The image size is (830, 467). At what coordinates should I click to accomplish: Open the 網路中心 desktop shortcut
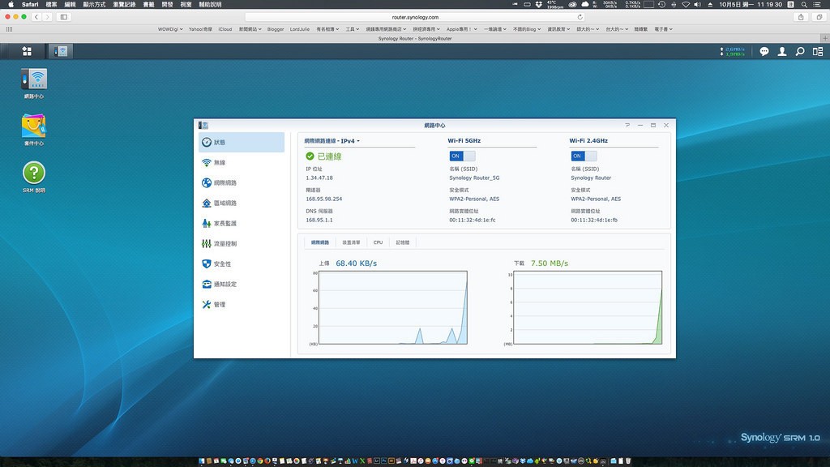pyautogui.click(x=34, y=84)
